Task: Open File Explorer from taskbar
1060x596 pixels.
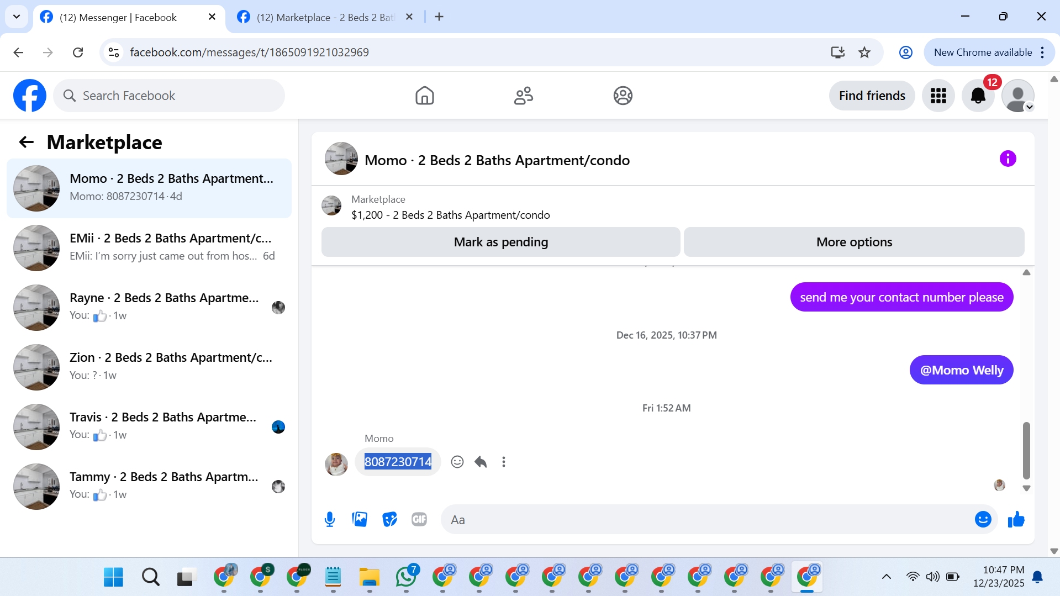Action: click(x=370, y=577)
